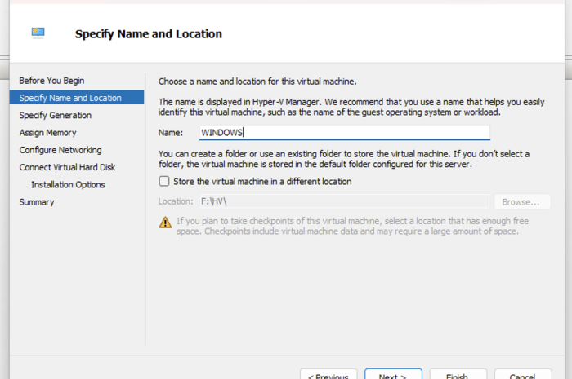Go to the Summary step
This screenshot has width=572, height=379.
pos(37,202)
